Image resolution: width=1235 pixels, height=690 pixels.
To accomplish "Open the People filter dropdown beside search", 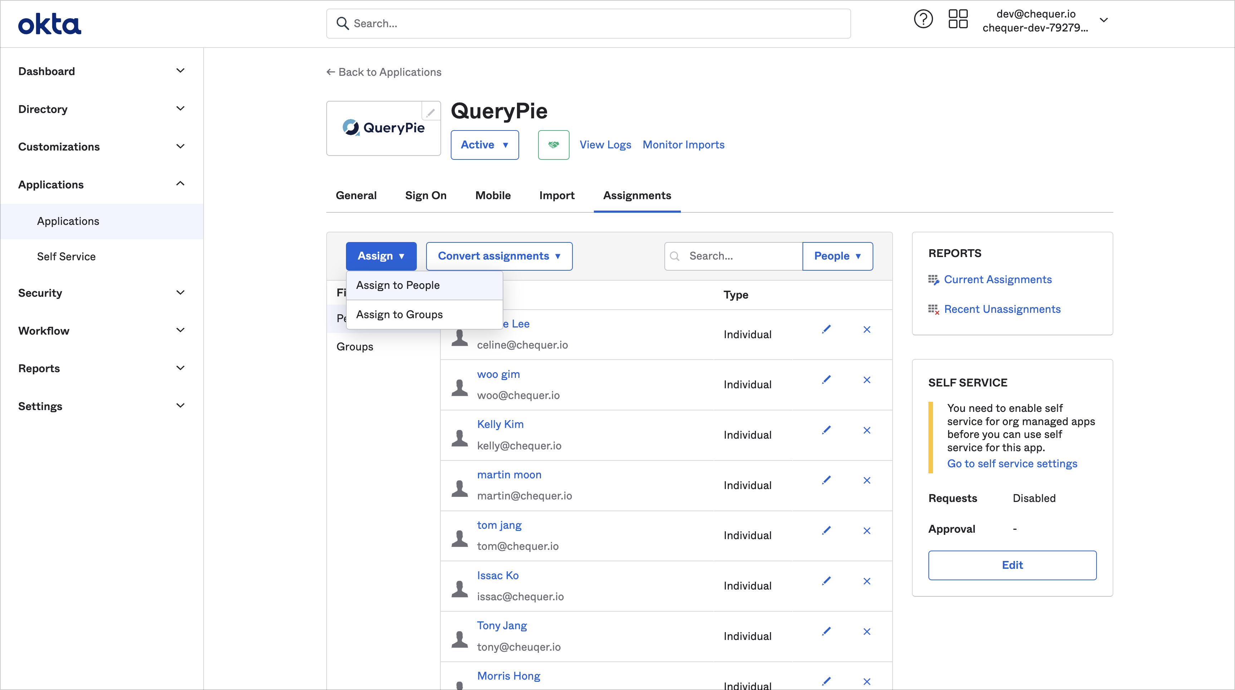I will pos(838,256).
